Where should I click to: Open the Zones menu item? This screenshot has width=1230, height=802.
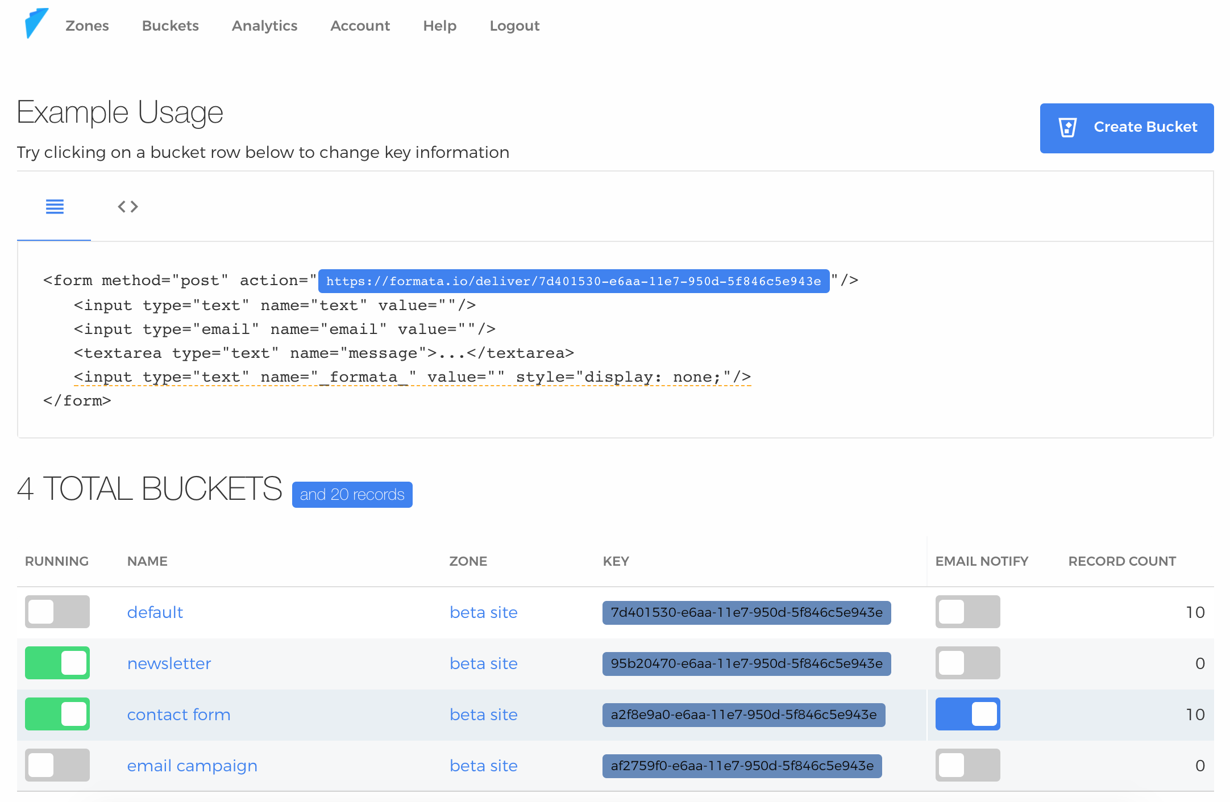[87, 26]
